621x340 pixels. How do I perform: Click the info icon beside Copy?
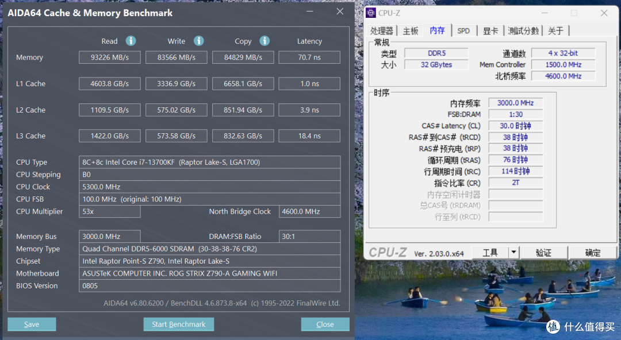[x=264, y=41]
